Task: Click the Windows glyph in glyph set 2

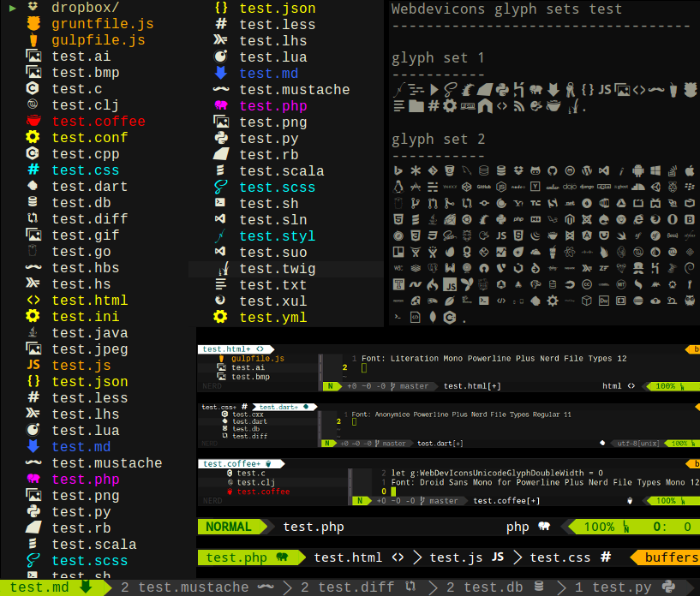Action: click(x=655, y=171)
